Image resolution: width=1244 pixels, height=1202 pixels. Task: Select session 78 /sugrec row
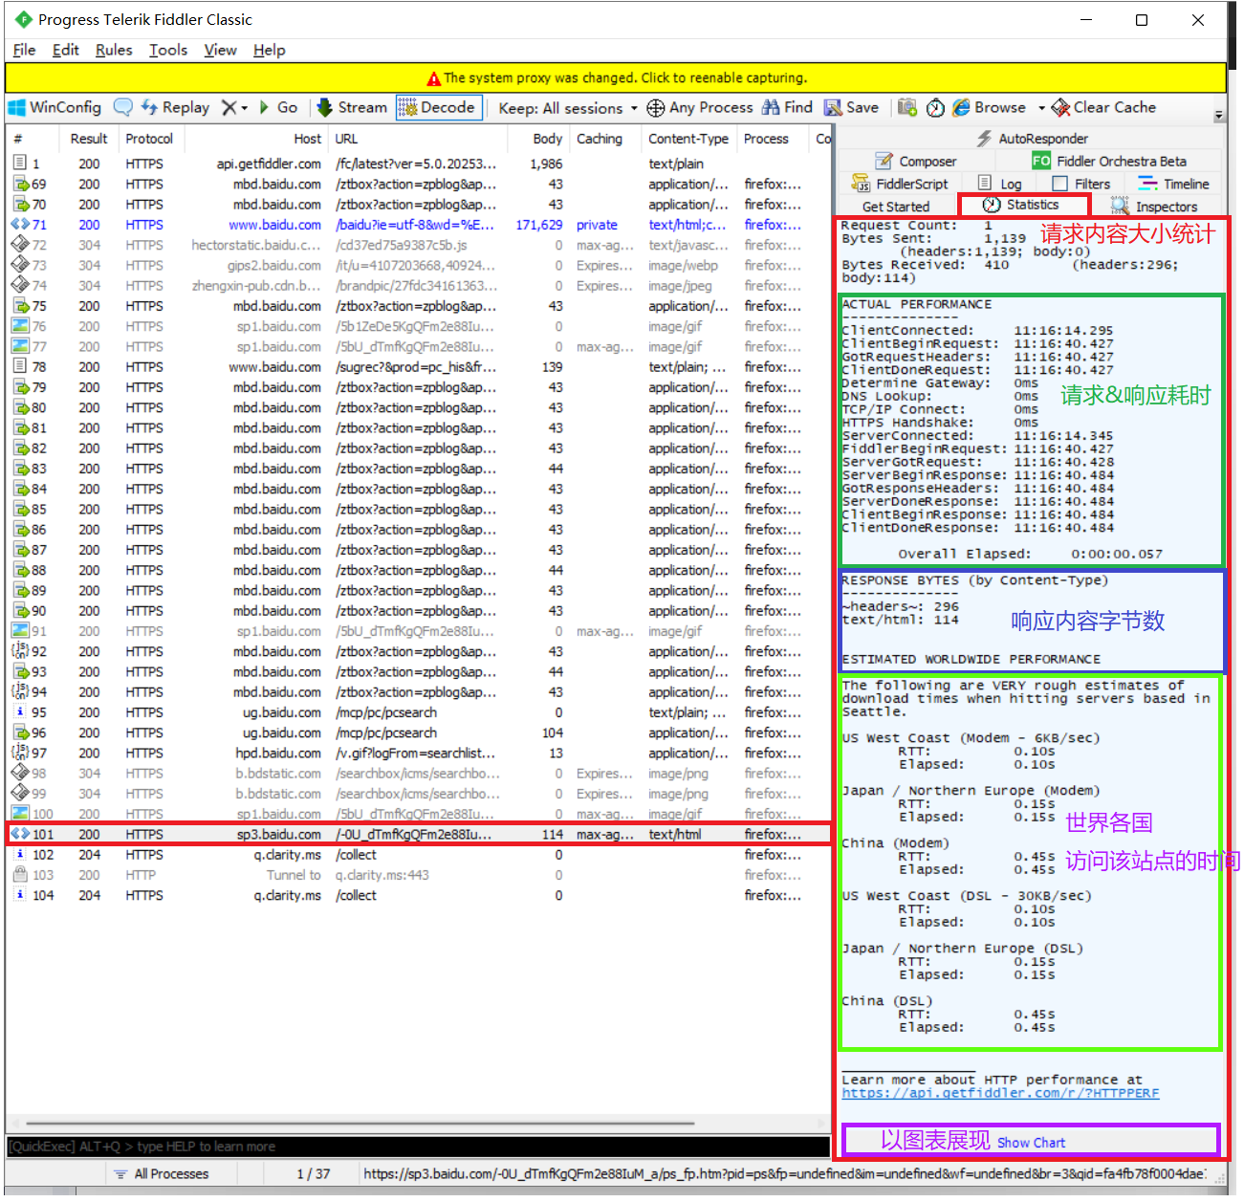click(418, 367)
